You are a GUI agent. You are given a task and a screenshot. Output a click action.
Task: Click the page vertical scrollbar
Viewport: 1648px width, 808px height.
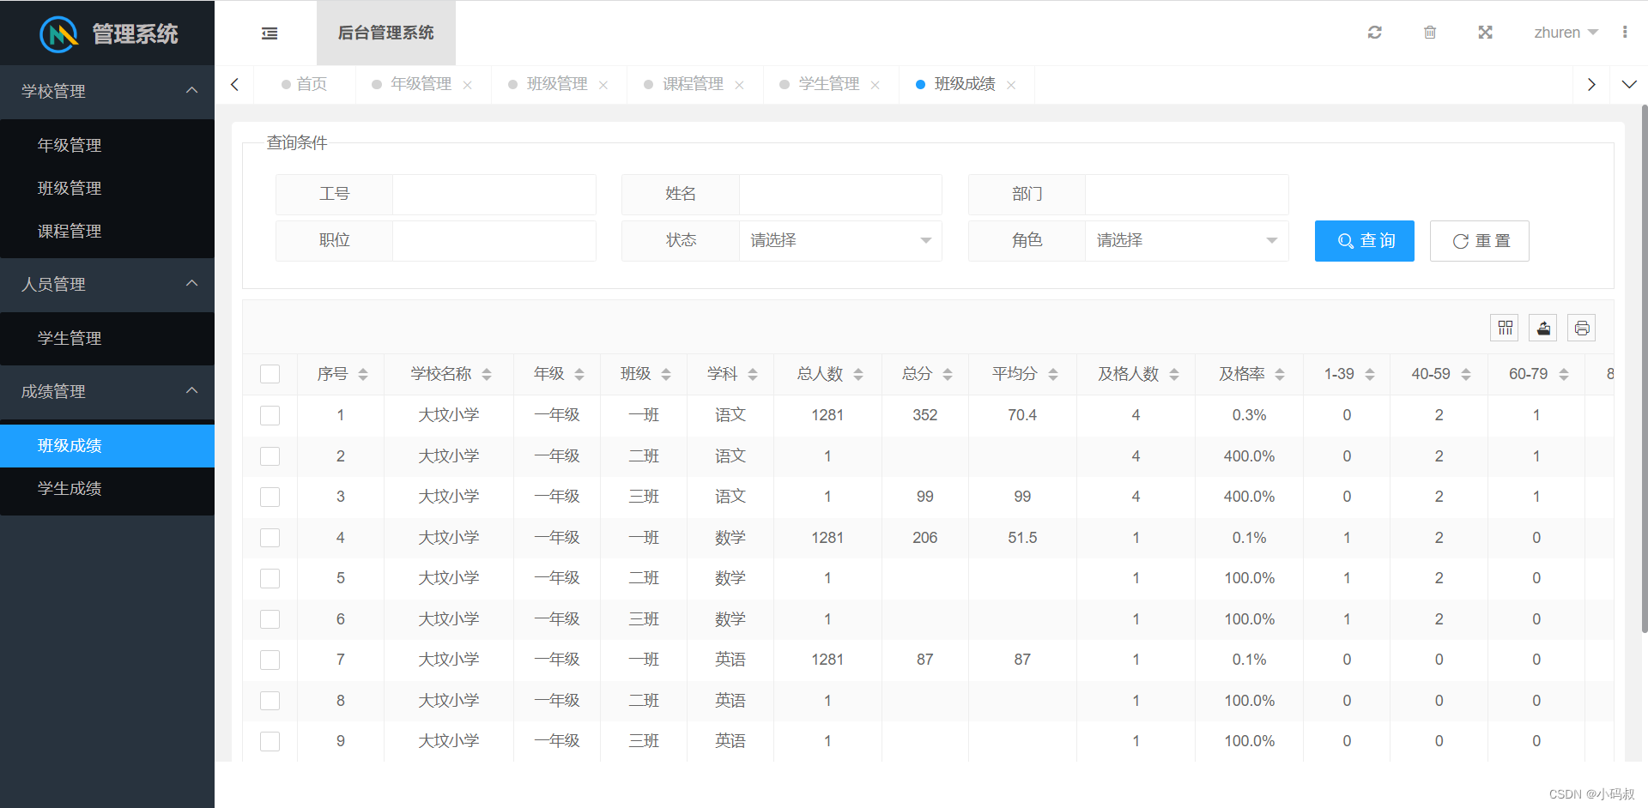tap(1644, 369)
